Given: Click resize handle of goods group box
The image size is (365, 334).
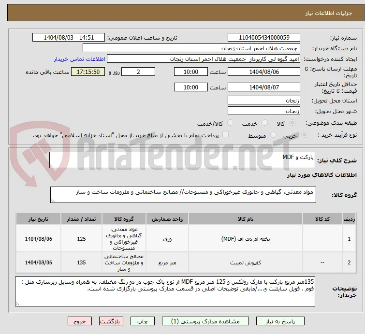Looking at the screenshot, I should (x=53, y=201).
